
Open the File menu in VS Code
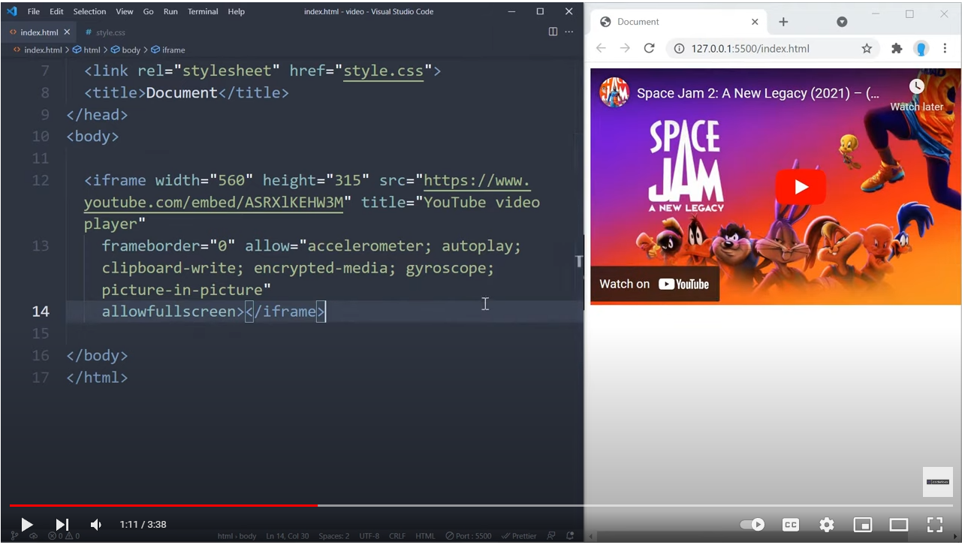[34, 11]
